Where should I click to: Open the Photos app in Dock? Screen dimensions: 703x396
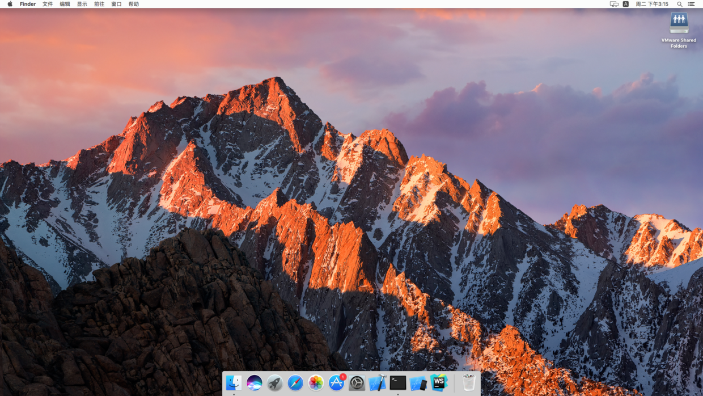tap(316, 383)
